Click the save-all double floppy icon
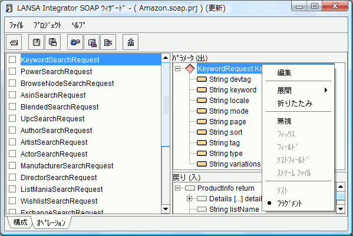The width and height of the screenshot is (353, 236). coord(53,42)
